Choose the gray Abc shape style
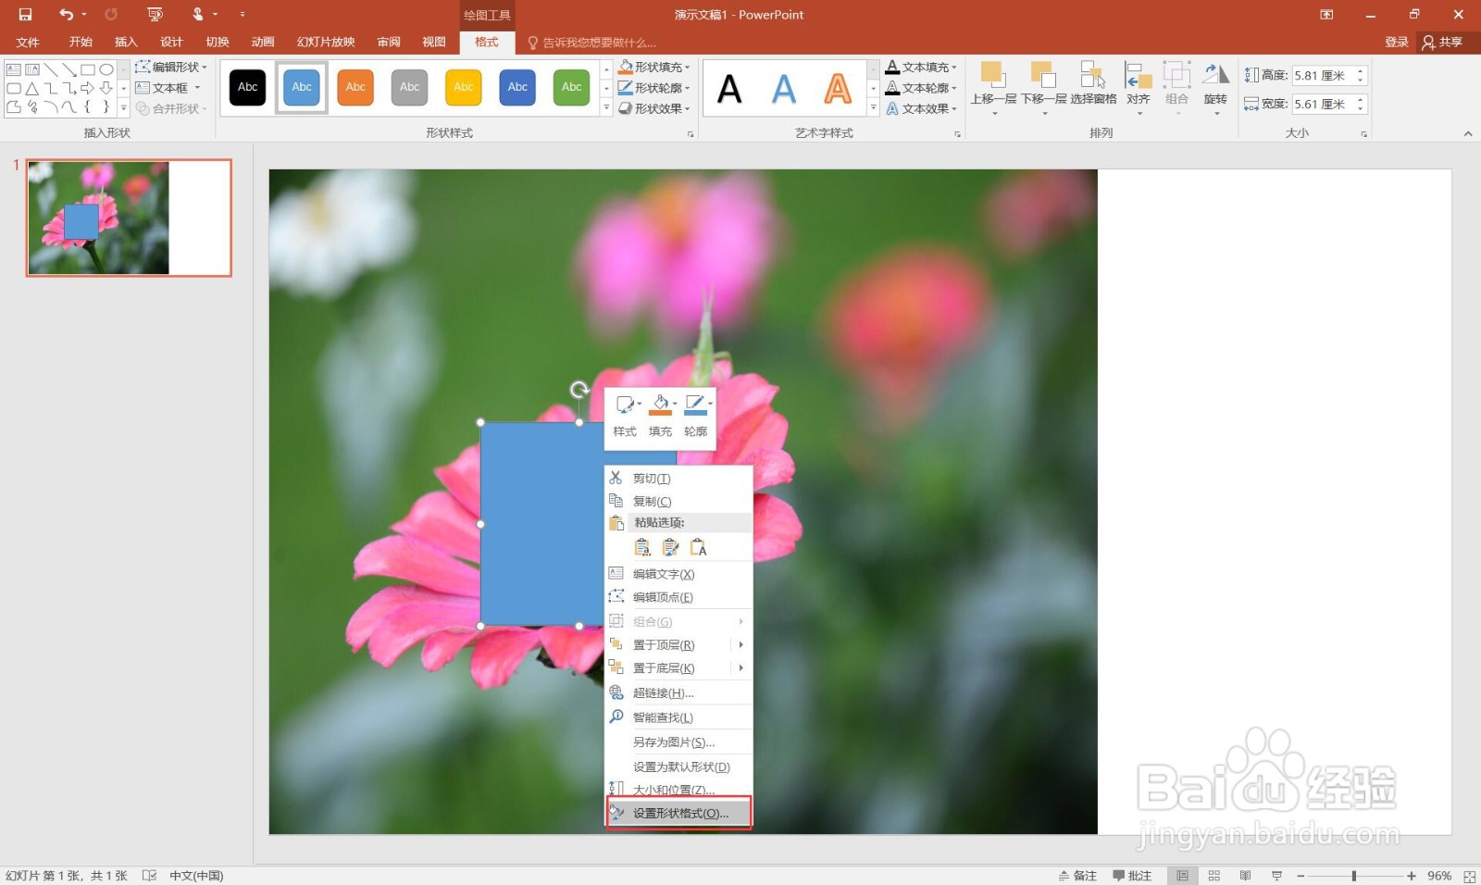This screenshot has width=1481, height=885. point(410,87)
